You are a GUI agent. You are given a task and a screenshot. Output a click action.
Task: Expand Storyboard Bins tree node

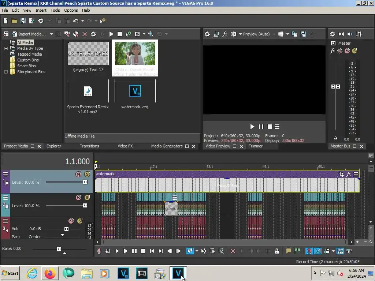[x=6, y=72]
